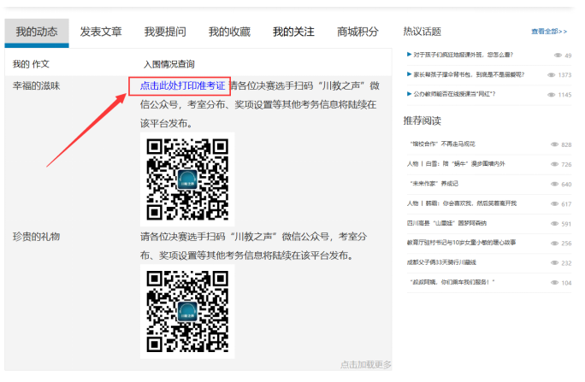Select the essay title 珍贵的礼物

click(36, 237)
